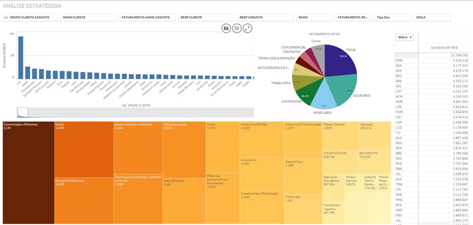Open the Tipo Doc filter
473x225 pixels.
[393, 18]
